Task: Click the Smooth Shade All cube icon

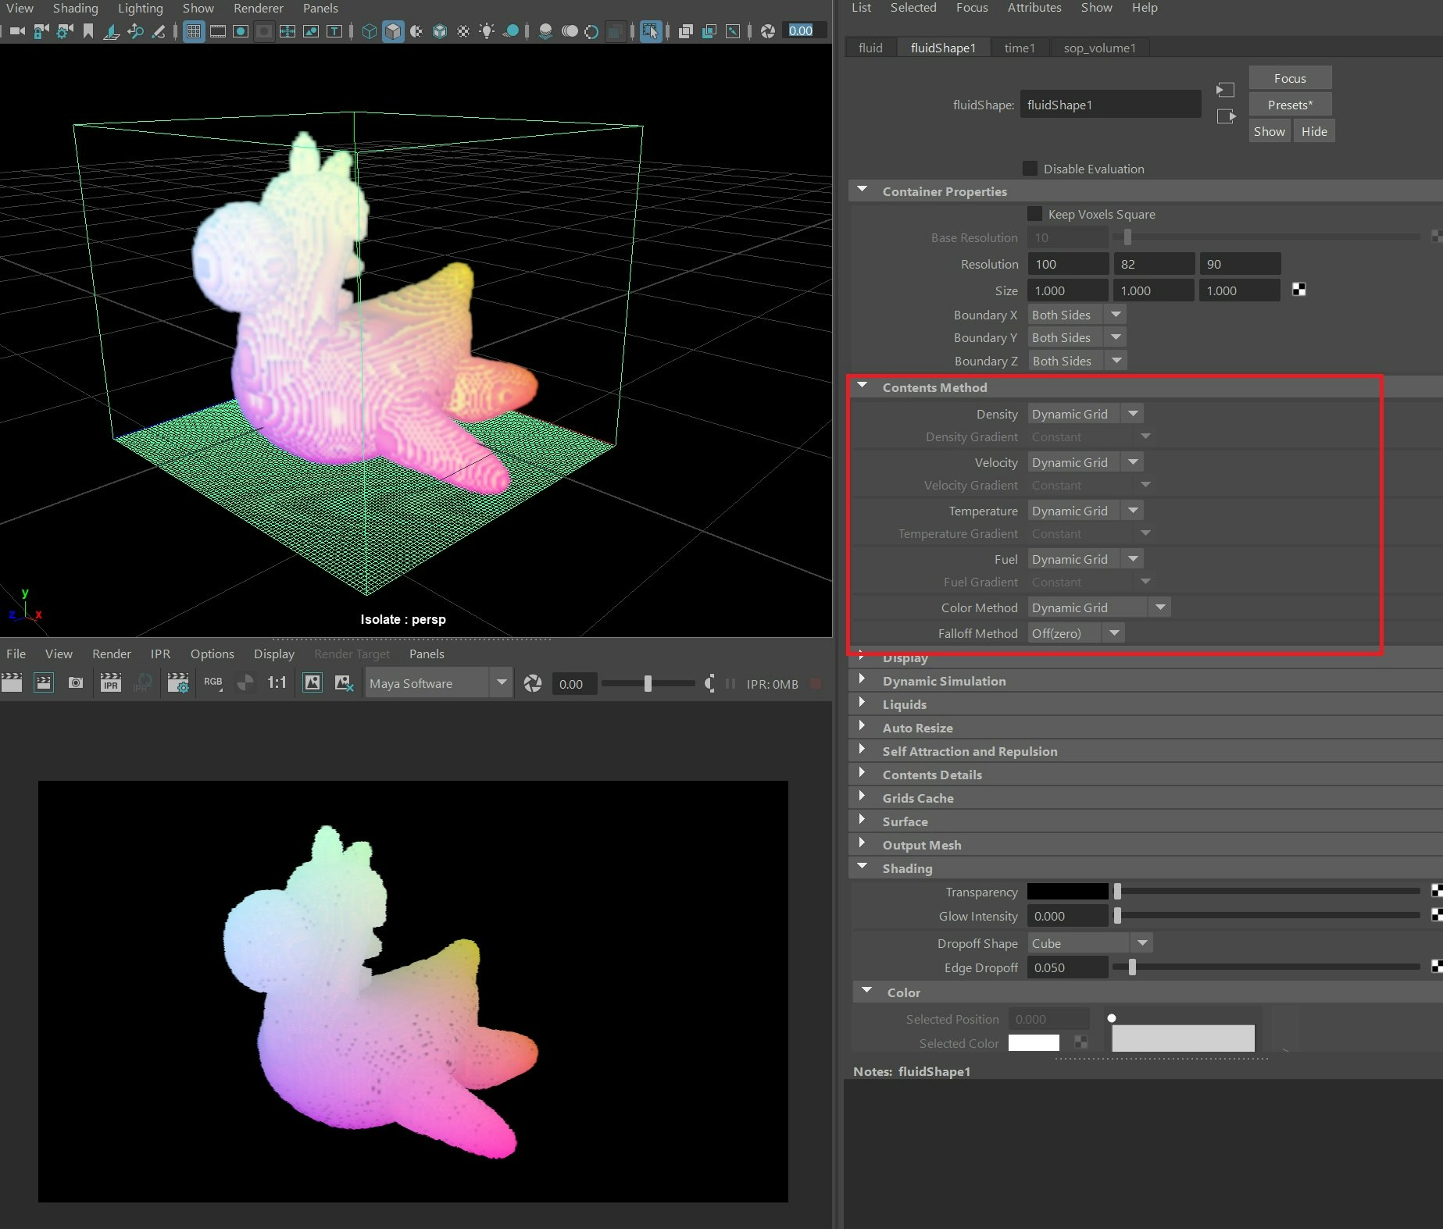Action: coord(393,31)
